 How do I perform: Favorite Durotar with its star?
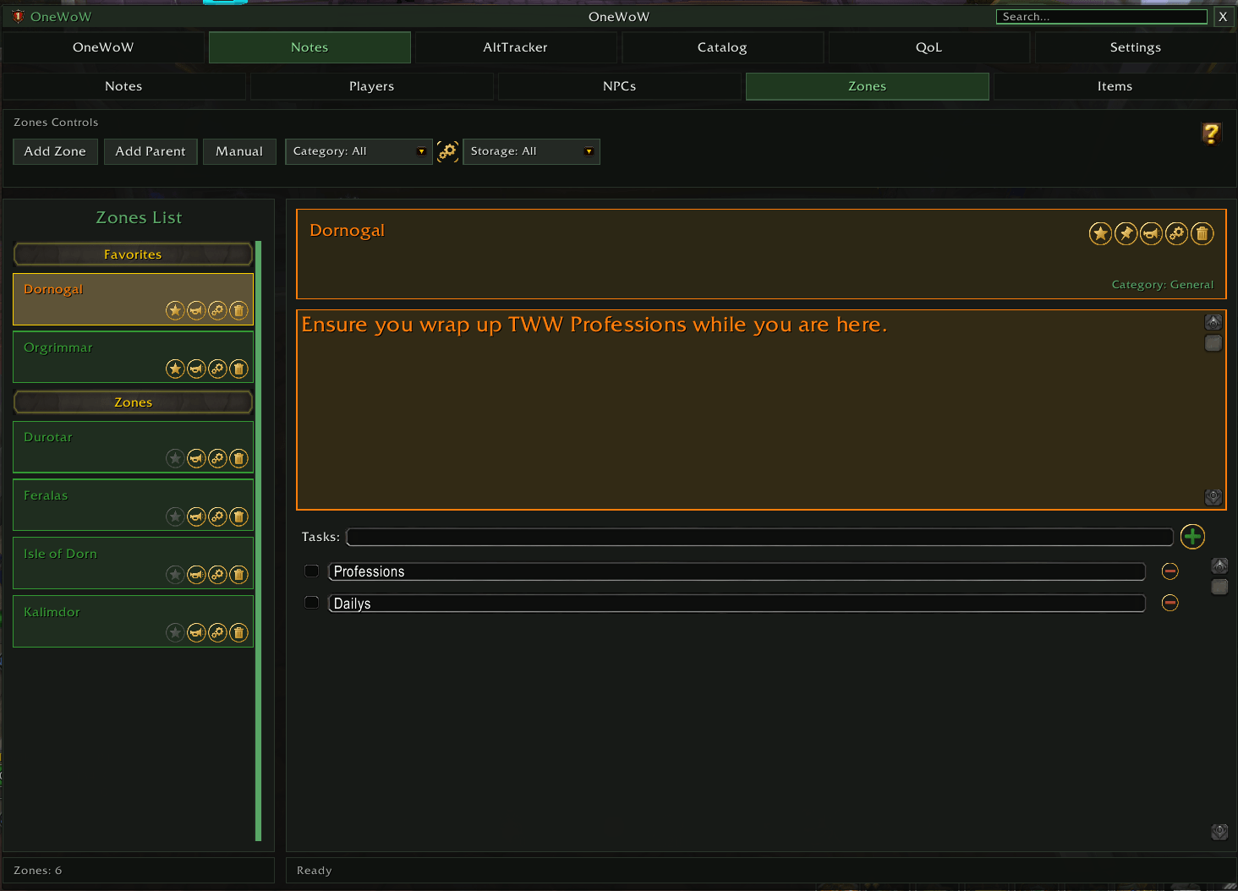[x=175, y=458]
